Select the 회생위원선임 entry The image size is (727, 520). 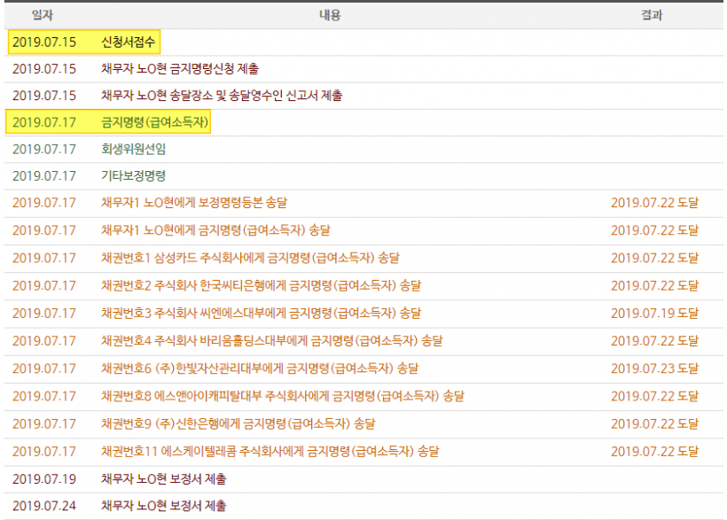[134, 149]
